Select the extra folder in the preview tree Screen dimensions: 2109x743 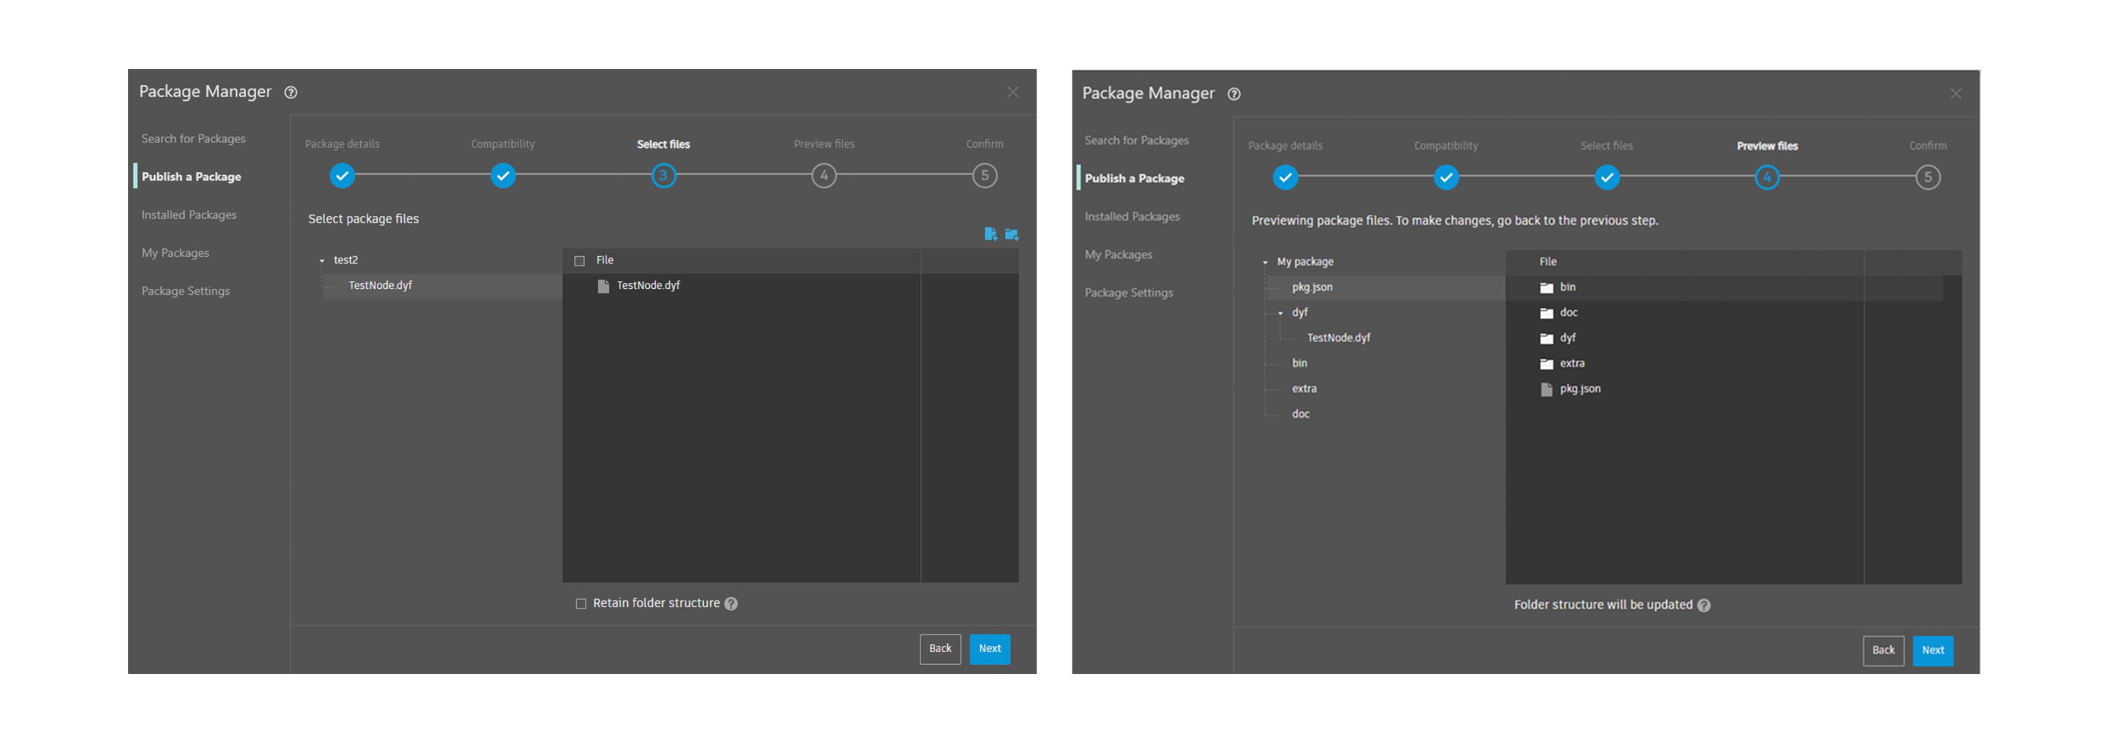coord(1304,388)
